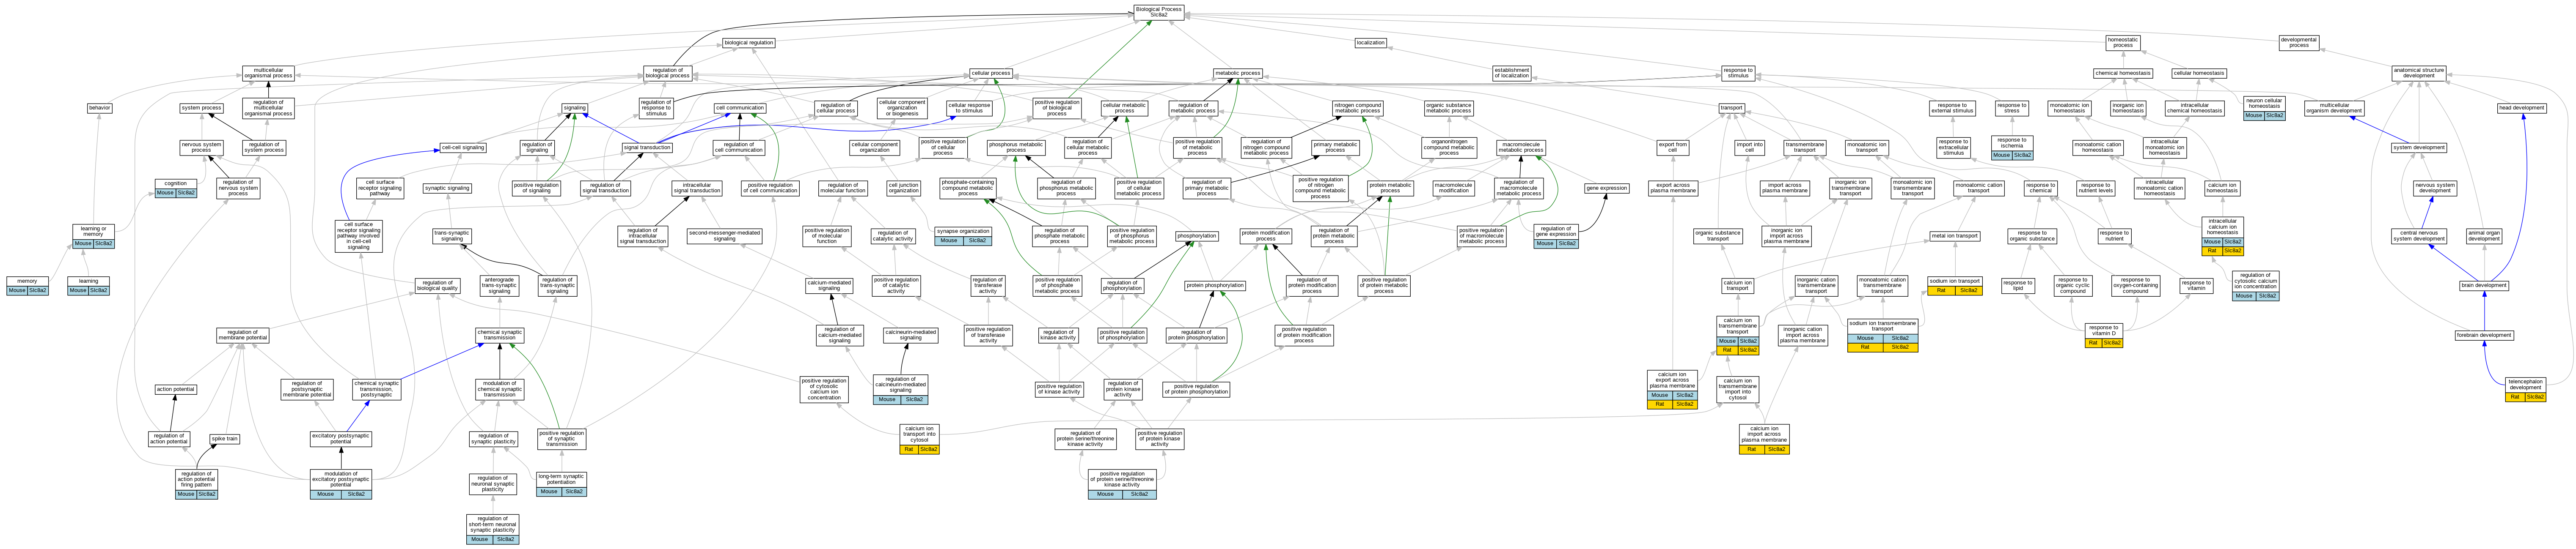Click the 'head development' node
Image resolution: width=2576 pixels, height=549 pixels.
click(2521, 108)
